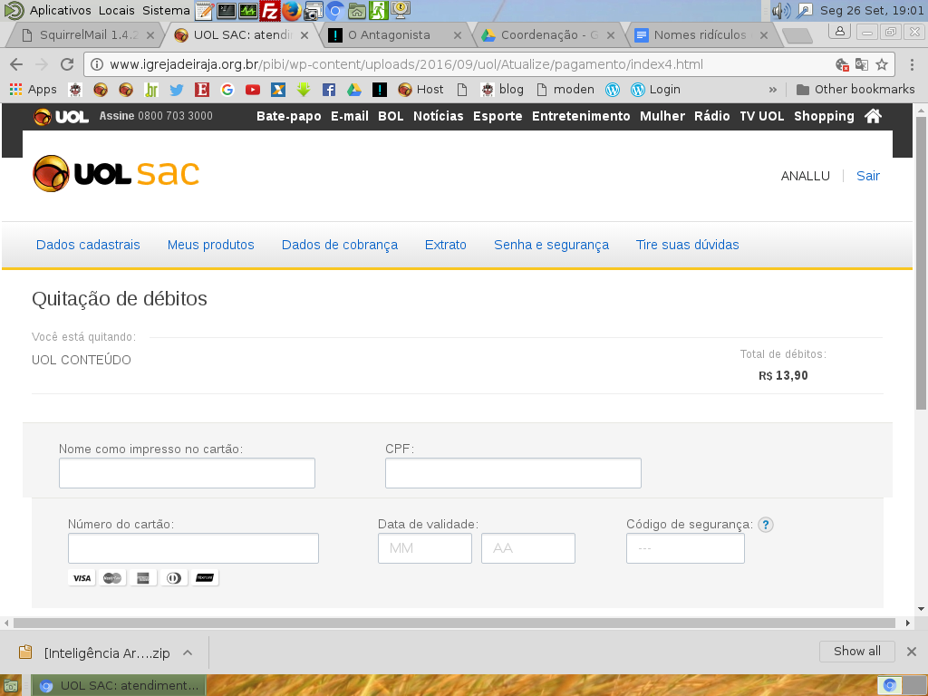Launch the terminal from the top panel
The width and height of the screenshot is (928, 696).
click(x=226, y=10)
